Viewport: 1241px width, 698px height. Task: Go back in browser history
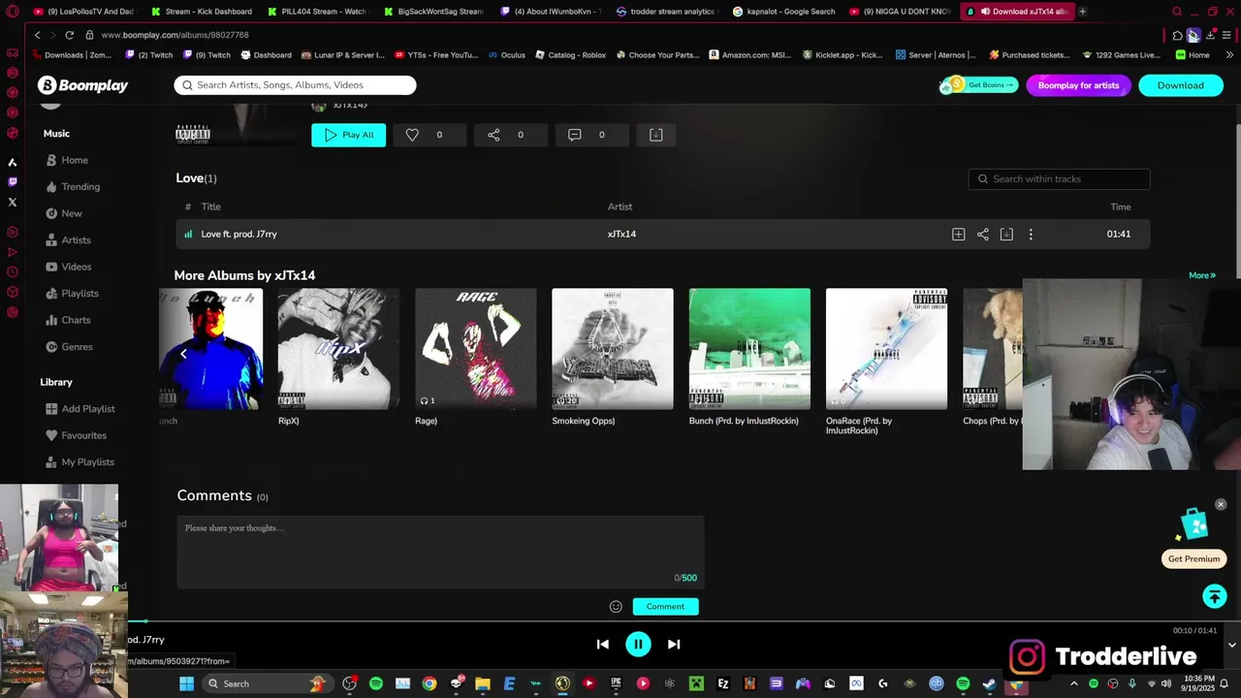pyautogui.click(x=37, y=35)
